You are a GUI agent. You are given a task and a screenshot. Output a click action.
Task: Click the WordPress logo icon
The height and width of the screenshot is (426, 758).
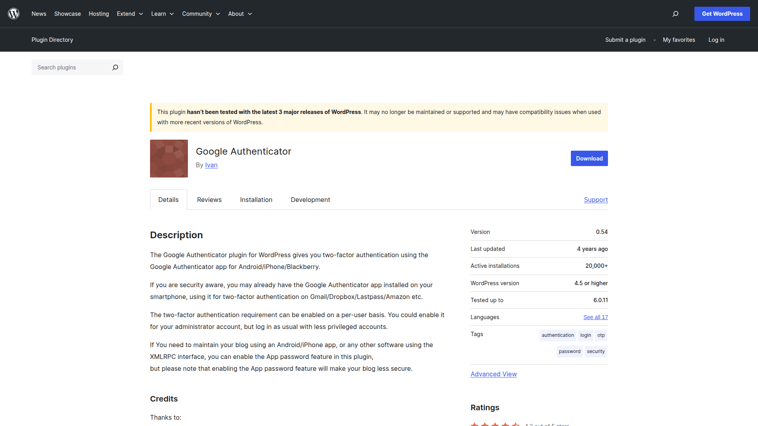pyautogui.click(x=14, y=14)
